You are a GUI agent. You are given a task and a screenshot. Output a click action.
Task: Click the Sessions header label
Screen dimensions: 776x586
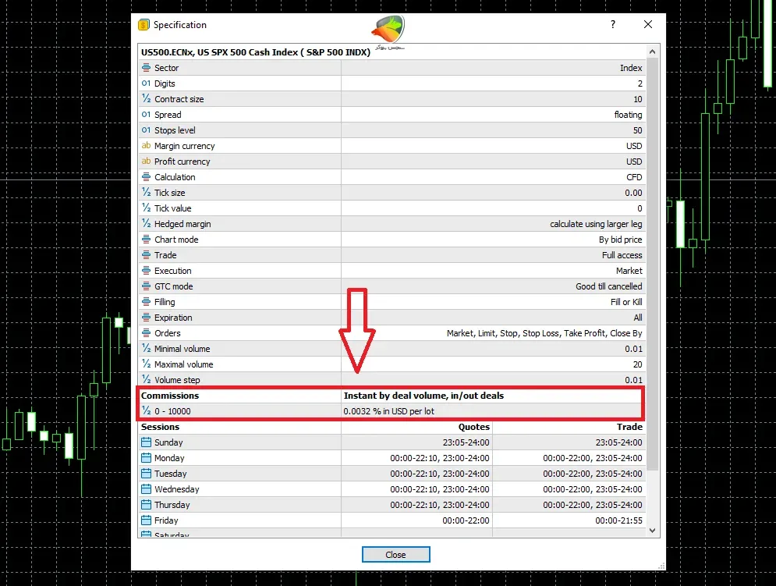coord(160,427)
